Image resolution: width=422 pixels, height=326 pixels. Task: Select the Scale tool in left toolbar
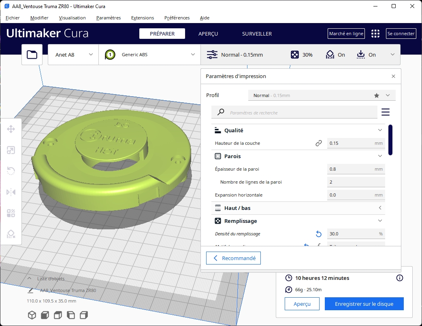11,150
